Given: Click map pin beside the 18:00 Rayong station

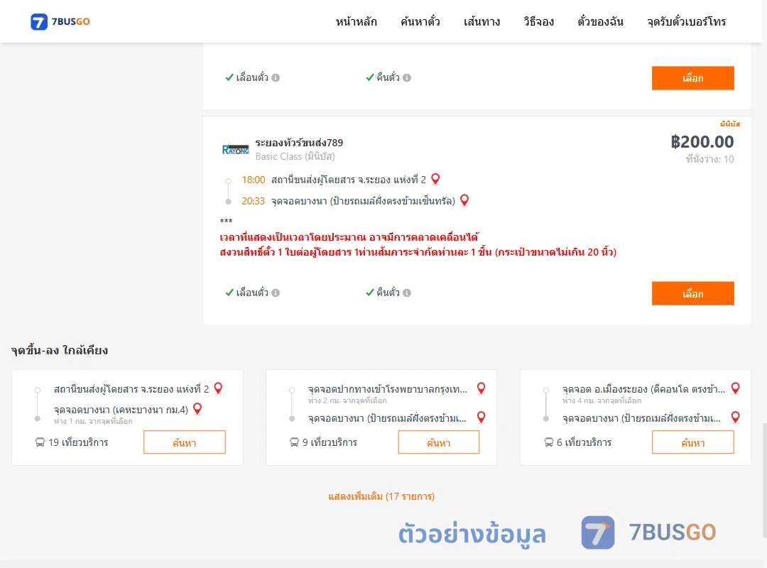Looking at the screenshot, I should [435, 180].
